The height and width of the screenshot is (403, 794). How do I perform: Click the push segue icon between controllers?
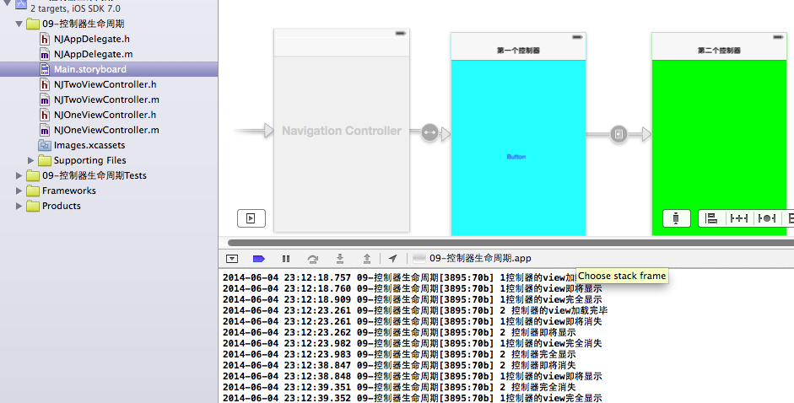(618, 134)
